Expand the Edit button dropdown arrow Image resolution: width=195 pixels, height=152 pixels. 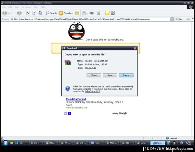pos(103,13)
